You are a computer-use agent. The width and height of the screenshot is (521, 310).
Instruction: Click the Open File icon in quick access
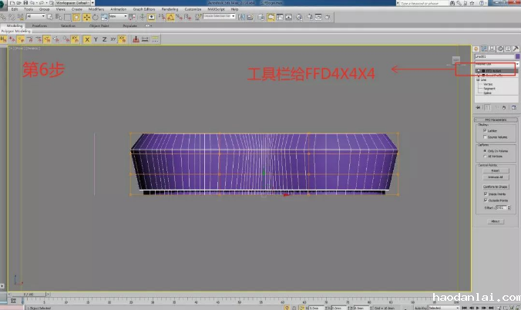pos(18,2)
